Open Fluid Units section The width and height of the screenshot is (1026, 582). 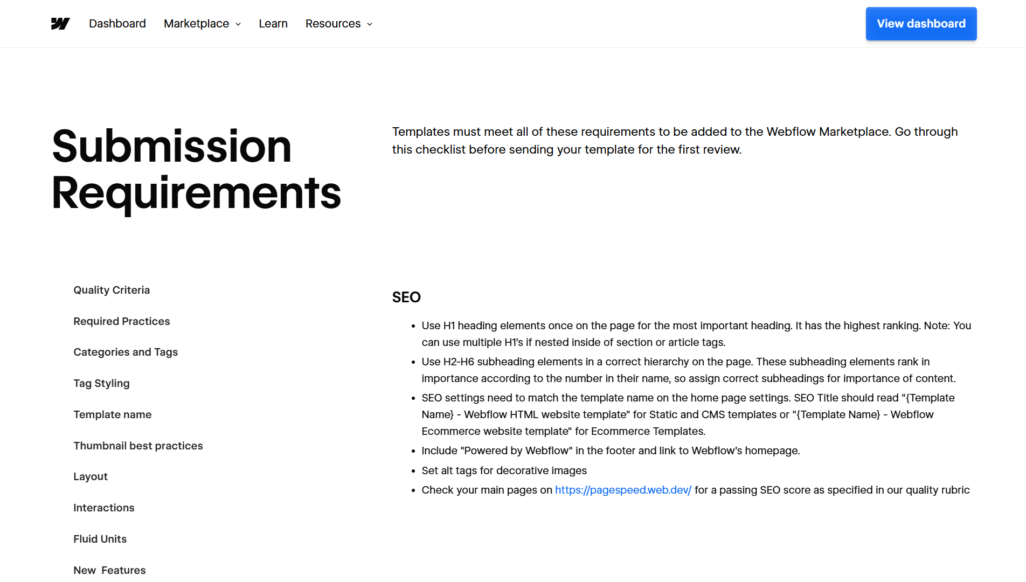100,539
